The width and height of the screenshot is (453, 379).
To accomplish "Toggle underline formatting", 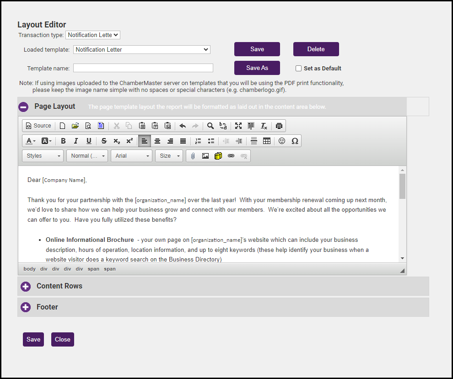I will pyautogui.click(x=89, y=141).
